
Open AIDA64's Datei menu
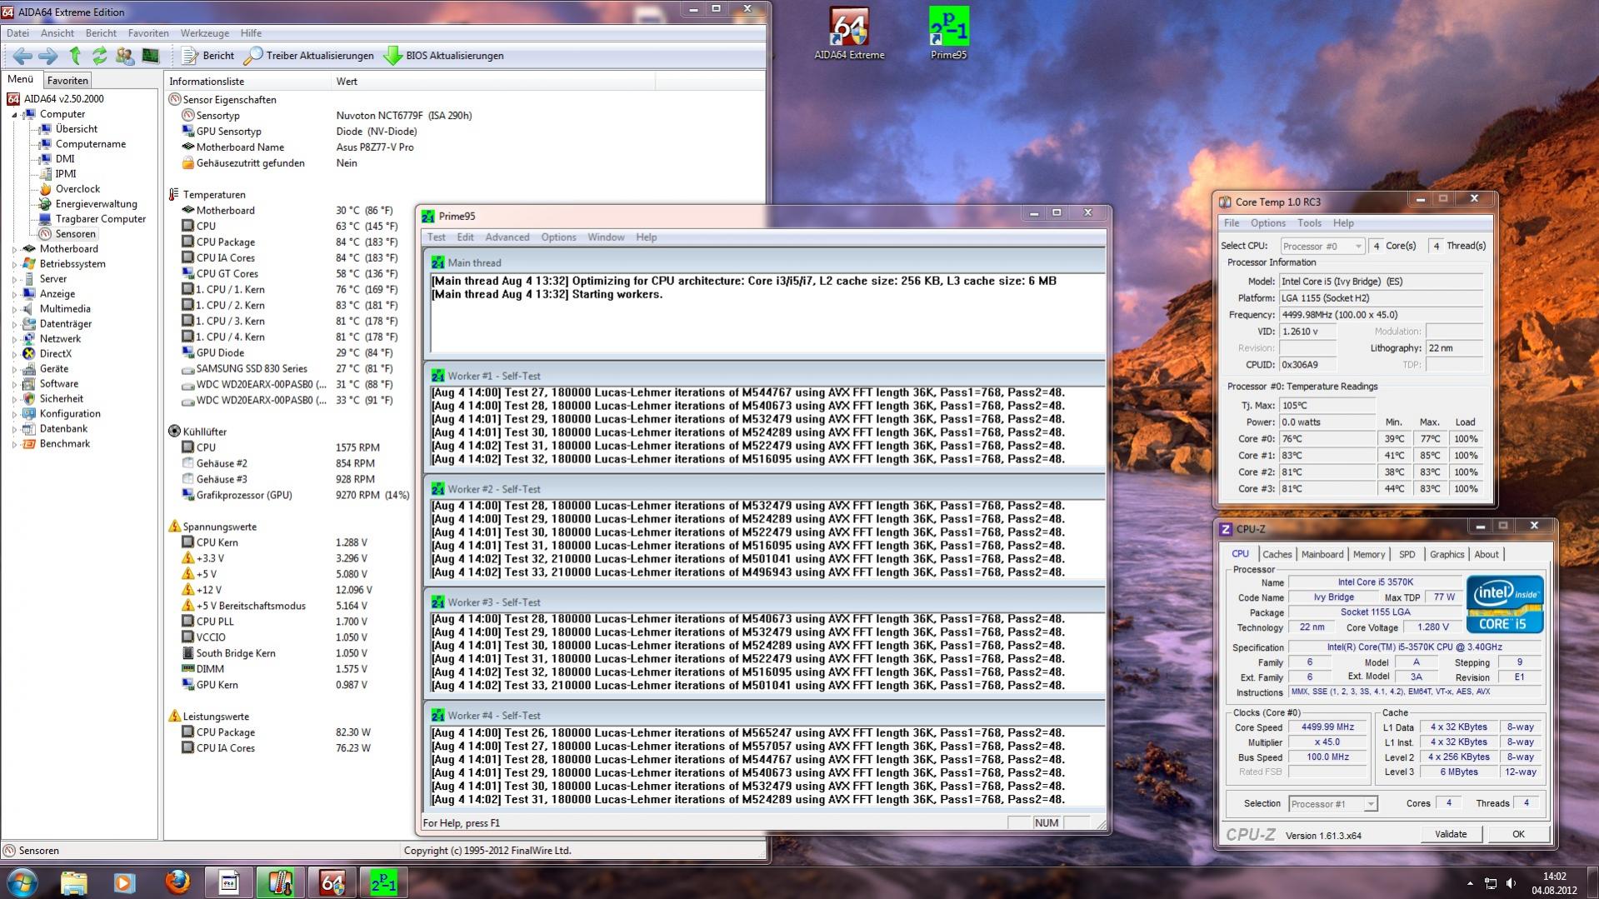pos(17,33)
